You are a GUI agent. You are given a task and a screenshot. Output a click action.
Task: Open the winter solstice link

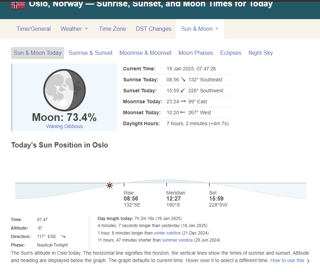[x=167, y=233]
